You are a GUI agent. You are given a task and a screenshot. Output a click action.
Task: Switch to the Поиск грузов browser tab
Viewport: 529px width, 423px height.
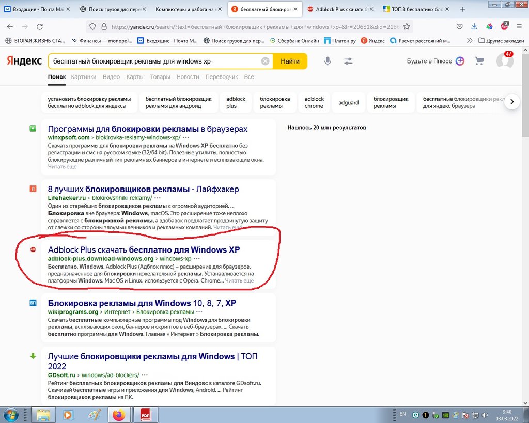tap(113, 9)
